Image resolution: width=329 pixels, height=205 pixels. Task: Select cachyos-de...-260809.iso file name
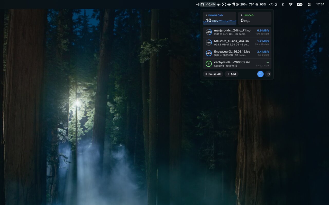232,62
